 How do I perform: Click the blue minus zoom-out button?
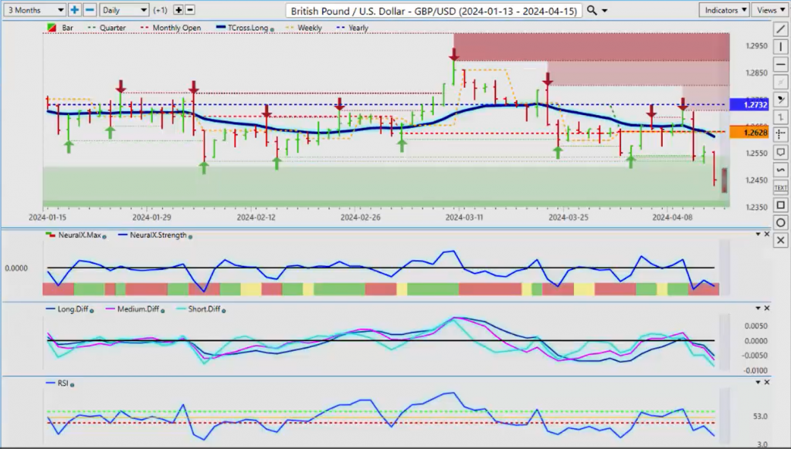(90, 9)
